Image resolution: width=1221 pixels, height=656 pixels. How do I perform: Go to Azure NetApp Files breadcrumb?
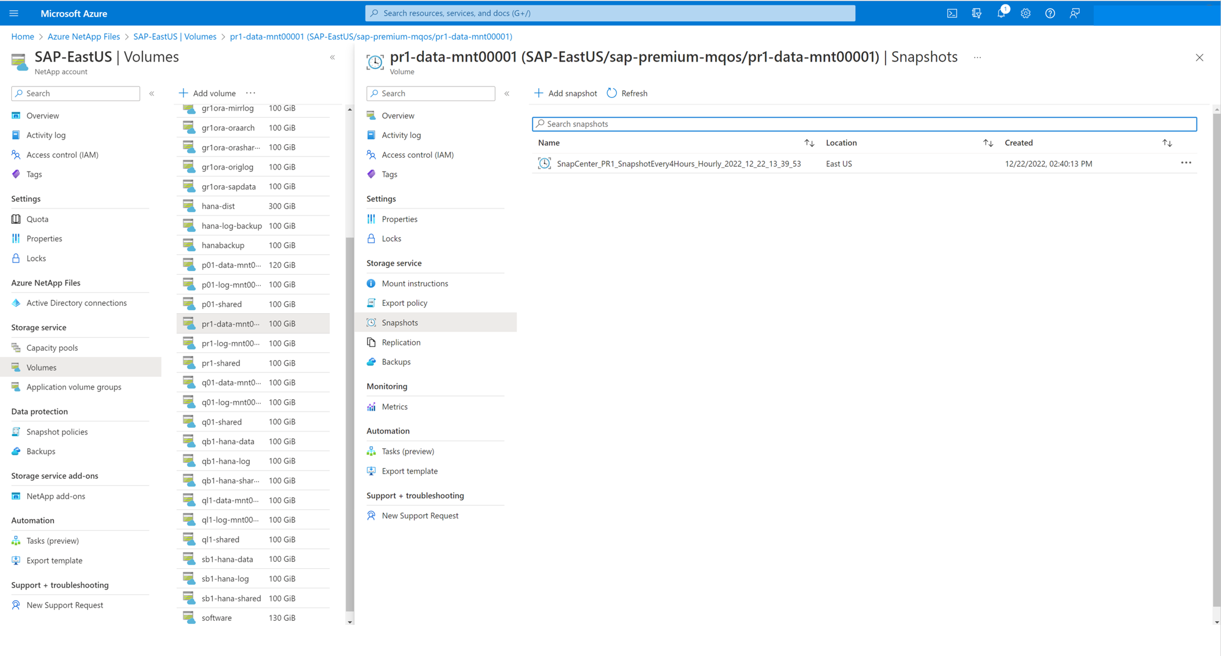coord(84,37)
